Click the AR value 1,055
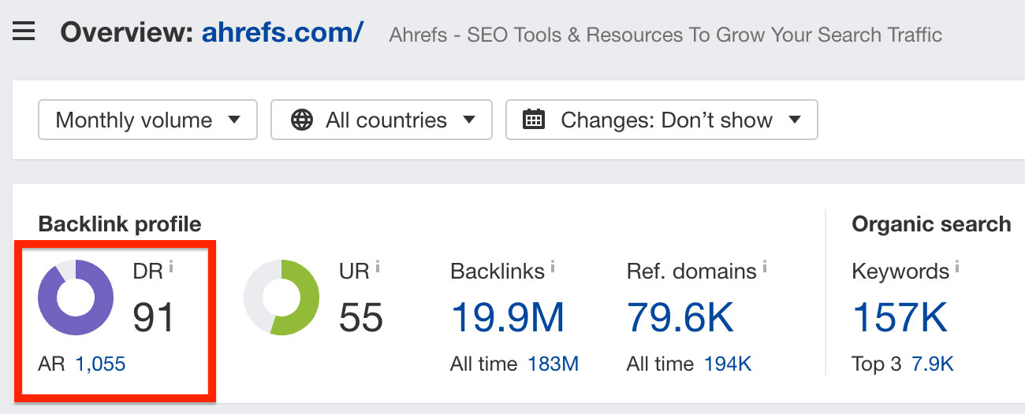The height and width of the screenshot is (414, 1025). click(100, 364)
